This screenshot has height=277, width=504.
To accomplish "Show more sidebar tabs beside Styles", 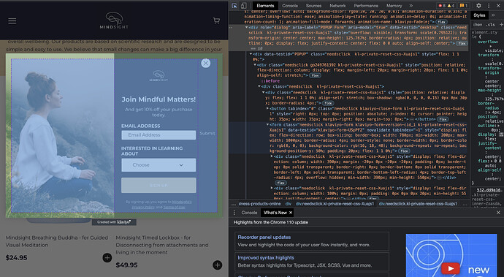I will (x=493, y=15).
